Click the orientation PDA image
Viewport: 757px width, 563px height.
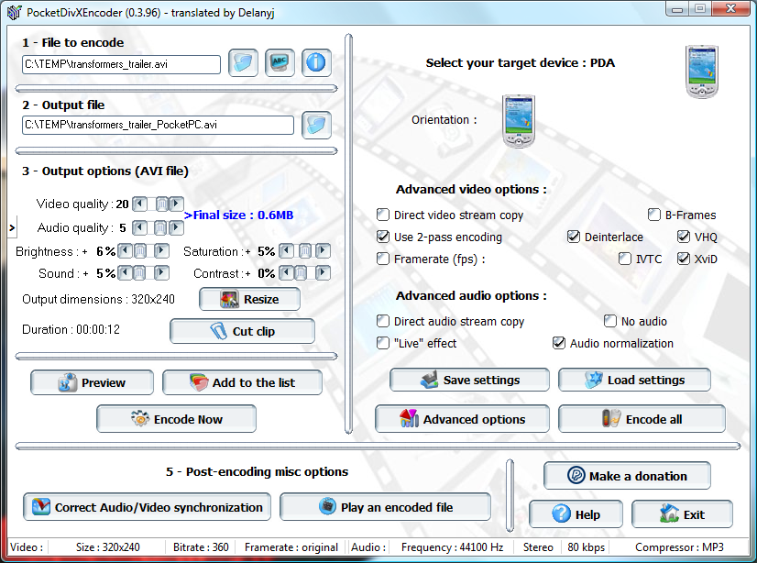(517, 120)
